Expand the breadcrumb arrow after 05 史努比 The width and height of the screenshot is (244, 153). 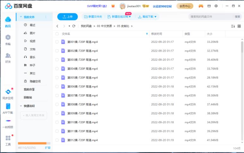(x=132, y=26)
